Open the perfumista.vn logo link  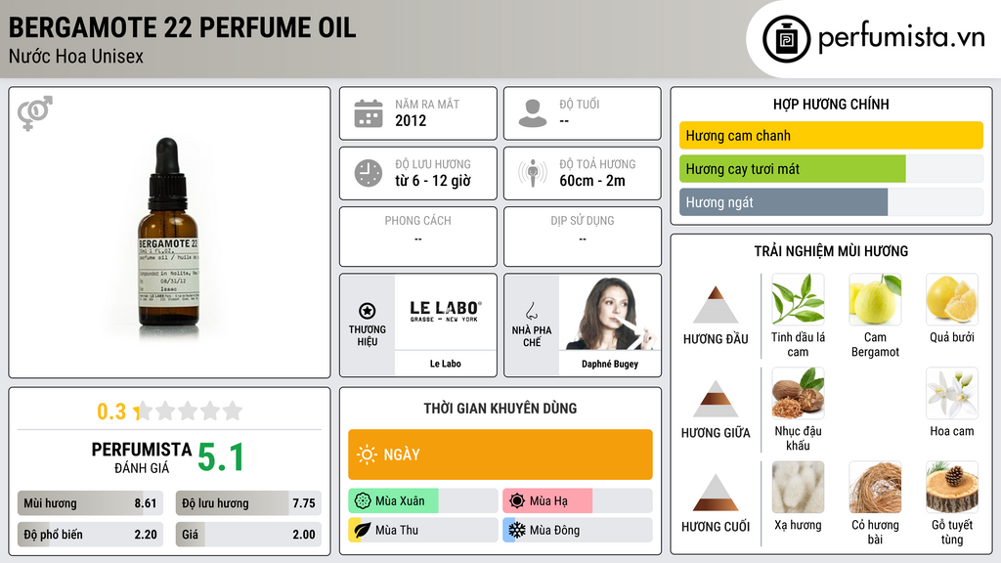(878, 39)
